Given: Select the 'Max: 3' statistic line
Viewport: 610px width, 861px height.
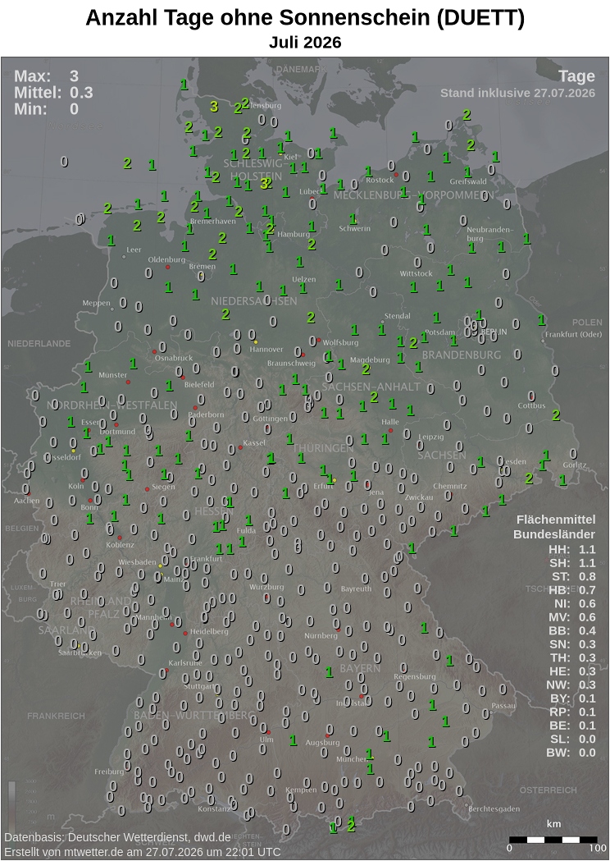Looking at the screenshot, I should tap(46, 76).
